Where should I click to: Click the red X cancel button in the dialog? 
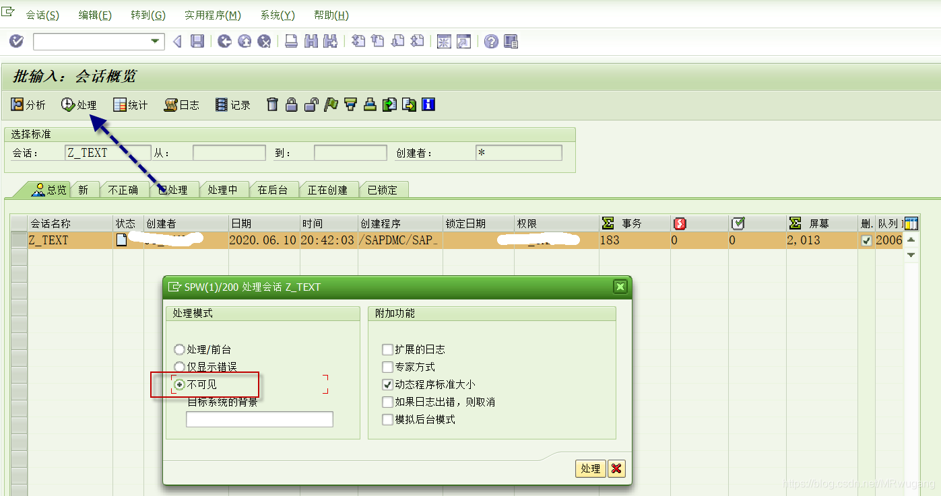pos(616,468)
